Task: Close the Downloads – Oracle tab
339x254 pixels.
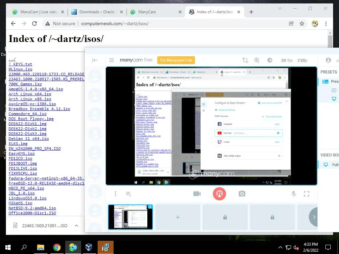Action: pos(121,12)
